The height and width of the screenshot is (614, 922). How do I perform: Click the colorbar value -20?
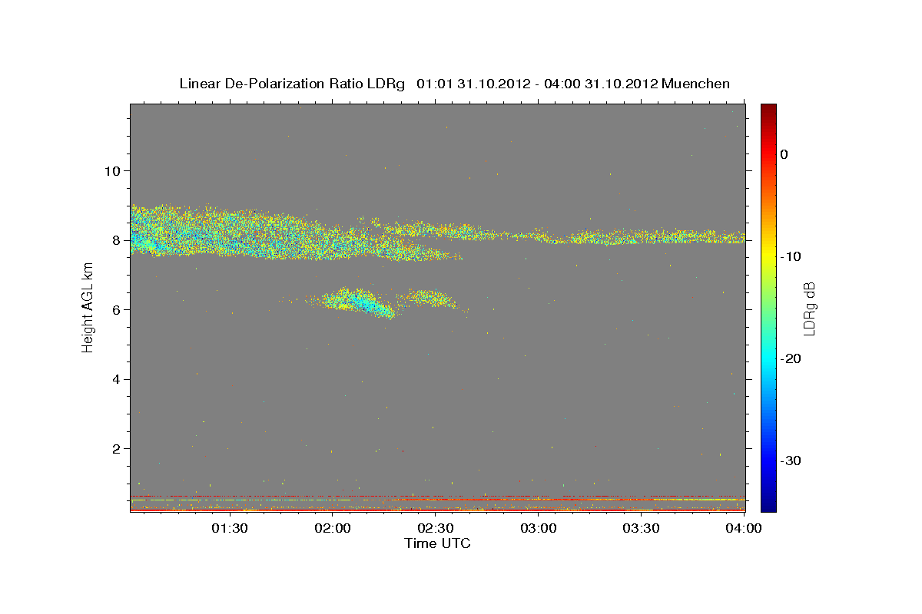point(791,358)
